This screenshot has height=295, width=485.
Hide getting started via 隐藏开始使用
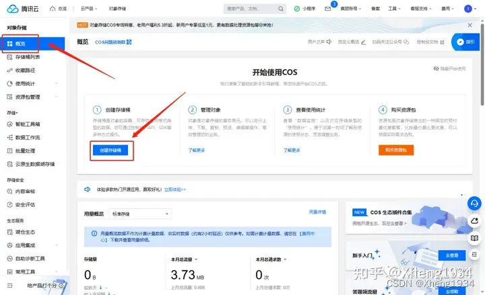pos(449,69)
